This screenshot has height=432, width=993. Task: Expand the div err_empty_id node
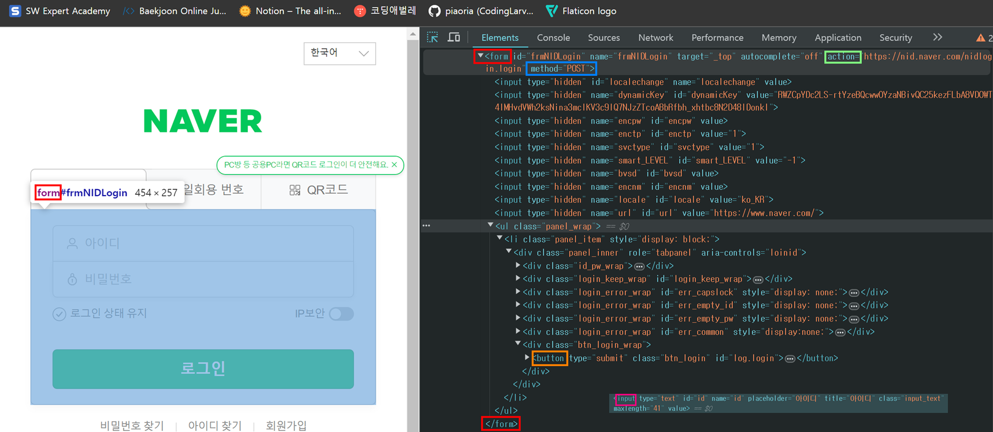click(518, 305)
